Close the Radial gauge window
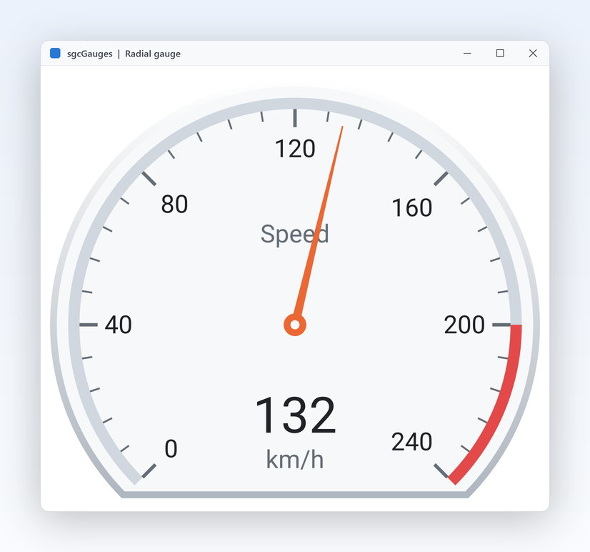 pos(533,53)
